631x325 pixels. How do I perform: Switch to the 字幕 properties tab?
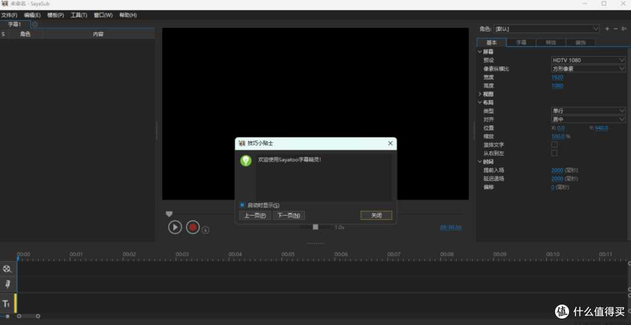point(521,43)
